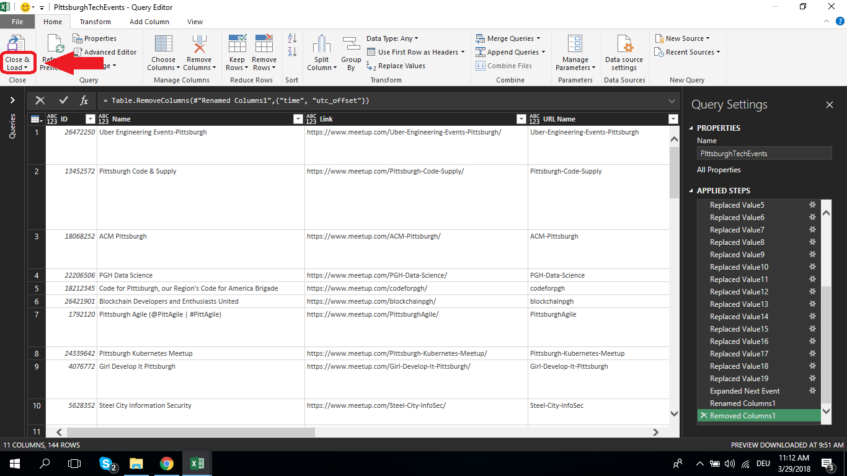
Task: Click the smiley feedback icon in title bar
Action: 26,7
